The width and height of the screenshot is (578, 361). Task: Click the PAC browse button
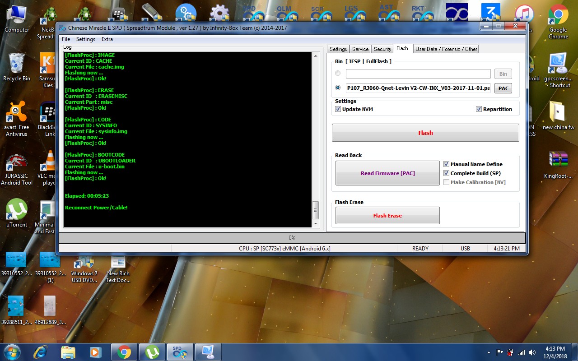click(x=503, y=88)
